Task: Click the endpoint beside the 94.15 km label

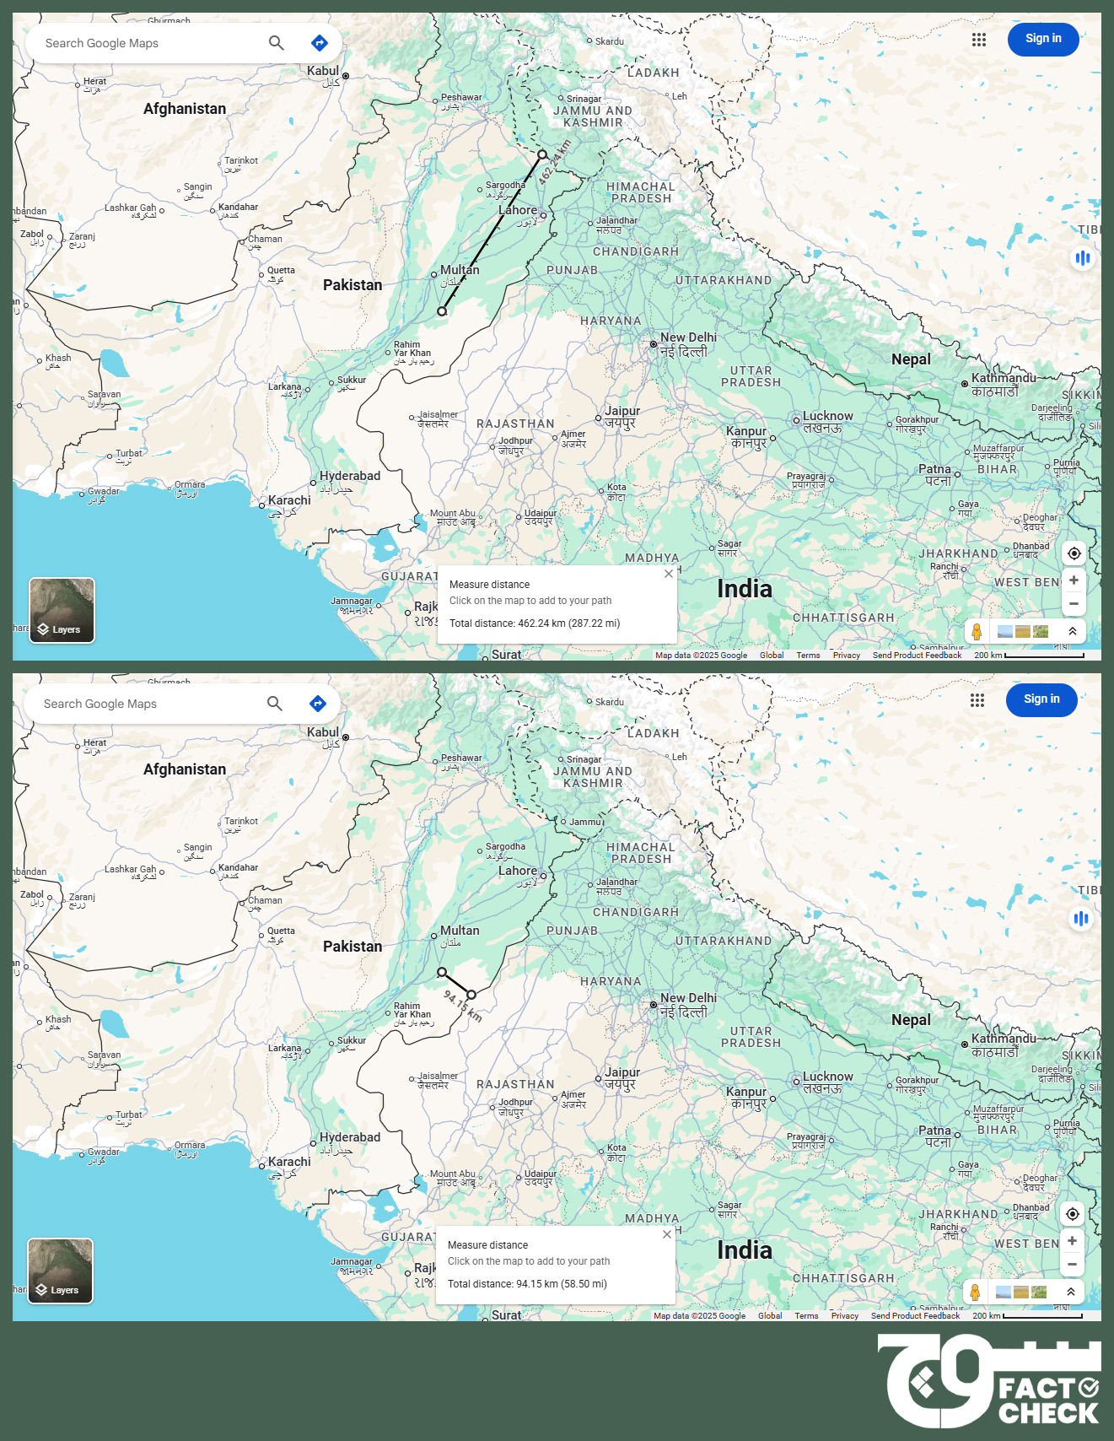Action: point(471,995)
